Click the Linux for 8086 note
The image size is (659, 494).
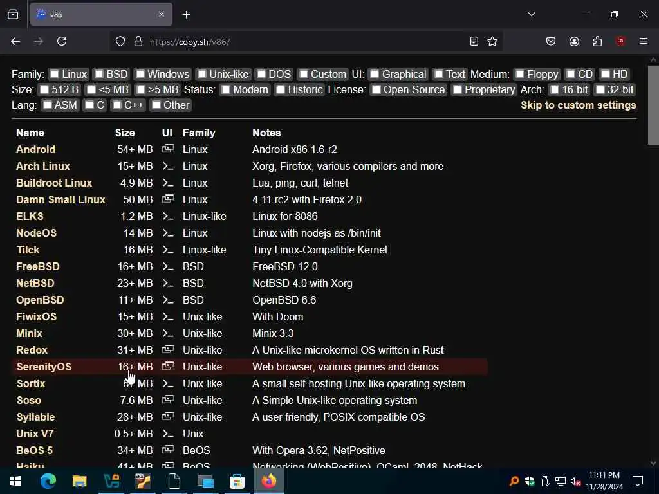click(285, 216)
